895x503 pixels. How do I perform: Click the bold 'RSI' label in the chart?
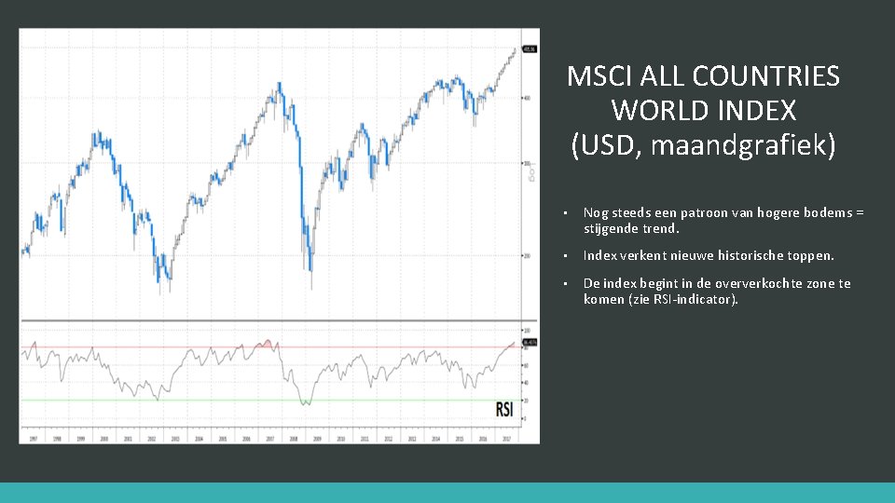[x=504, y=410]
